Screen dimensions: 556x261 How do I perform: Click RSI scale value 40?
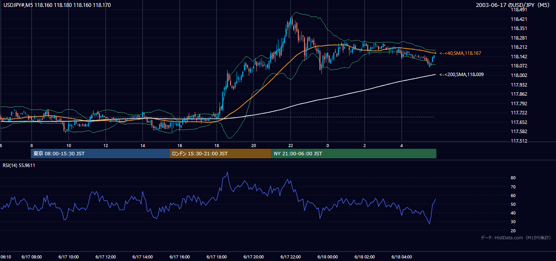tap(513, 213)
